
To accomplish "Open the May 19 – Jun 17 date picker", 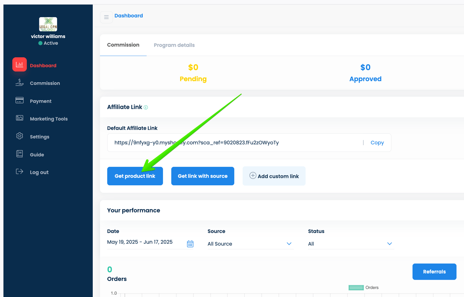I will click(140, 242).
